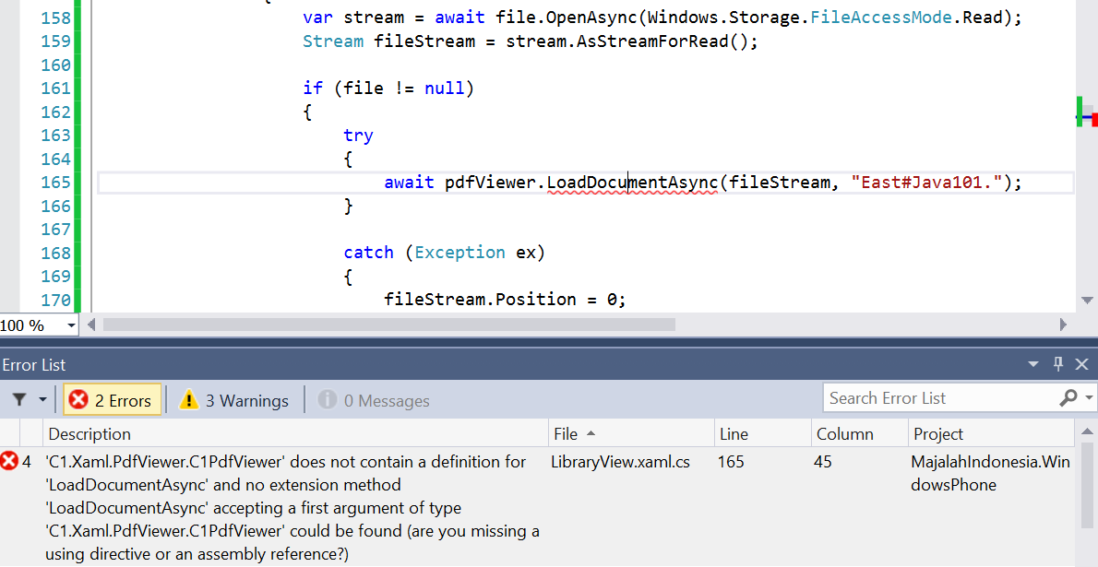Click the Exception type on line 168
Screen dimensions: 1098x567
pos(460,253)
